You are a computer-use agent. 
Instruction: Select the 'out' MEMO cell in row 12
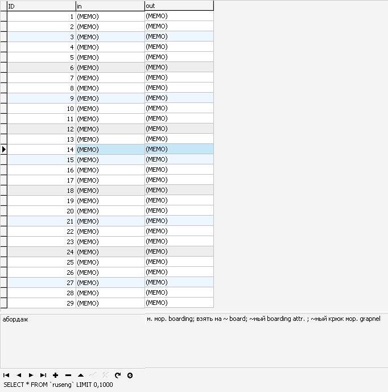click(179, 129)
